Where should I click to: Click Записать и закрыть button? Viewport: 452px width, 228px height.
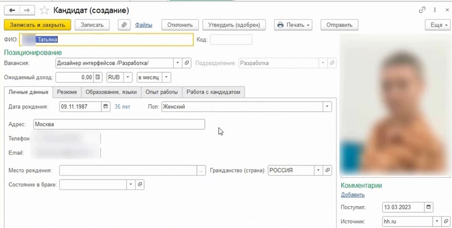[x=37, y=25]
